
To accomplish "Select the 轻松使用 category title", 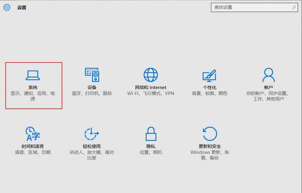I will [92, 146].
